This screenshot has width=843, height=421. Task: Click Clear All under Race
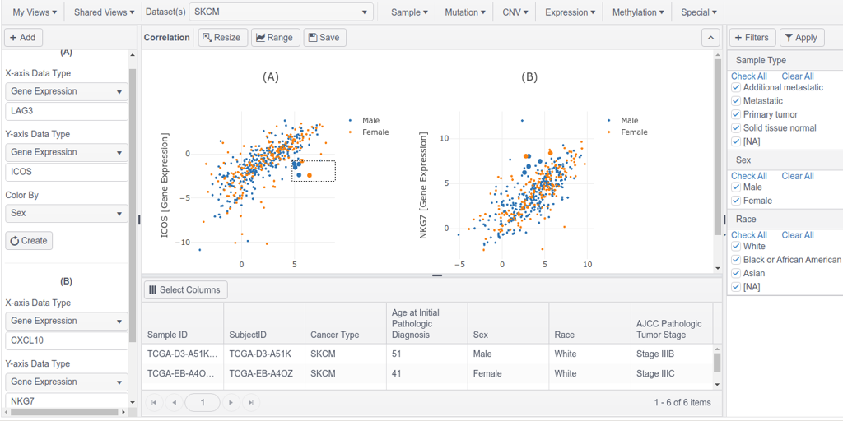(x=798, y=235)
